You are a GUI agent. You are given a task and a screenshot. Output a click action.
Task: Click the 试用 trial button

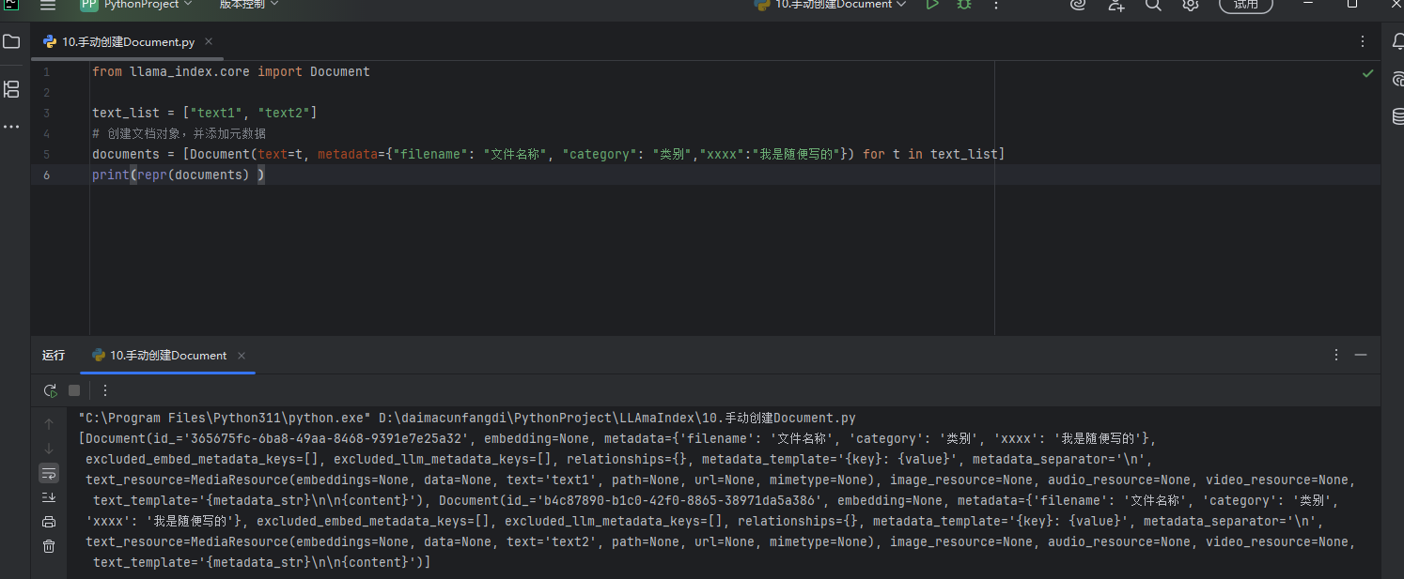click(x=1246, y=5)
